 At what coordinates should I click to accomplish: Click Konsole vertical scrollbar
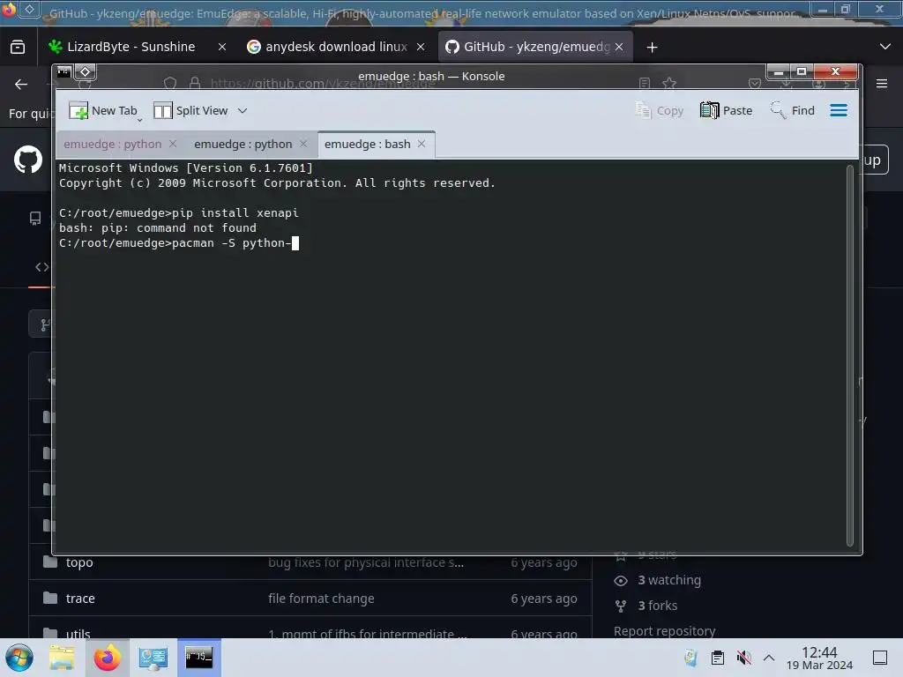click(x=849, y=355)
